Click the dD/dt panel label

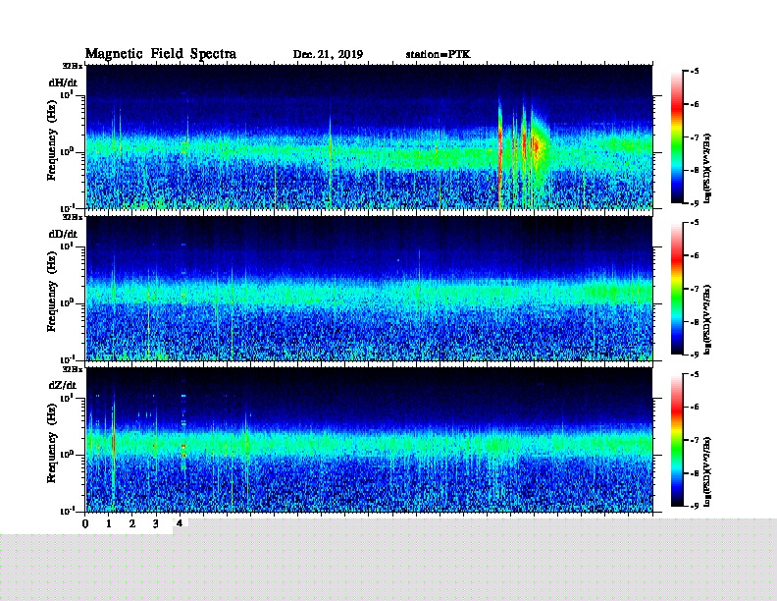tap(63, 234)
